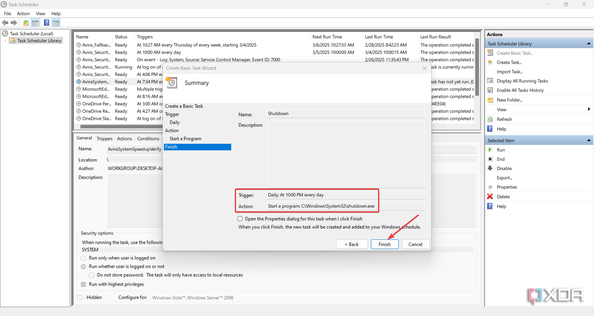Expand the View submenu arrow in Actions
Screen dimensions: 594x316
pyautogui.click(x=589, y=109)
